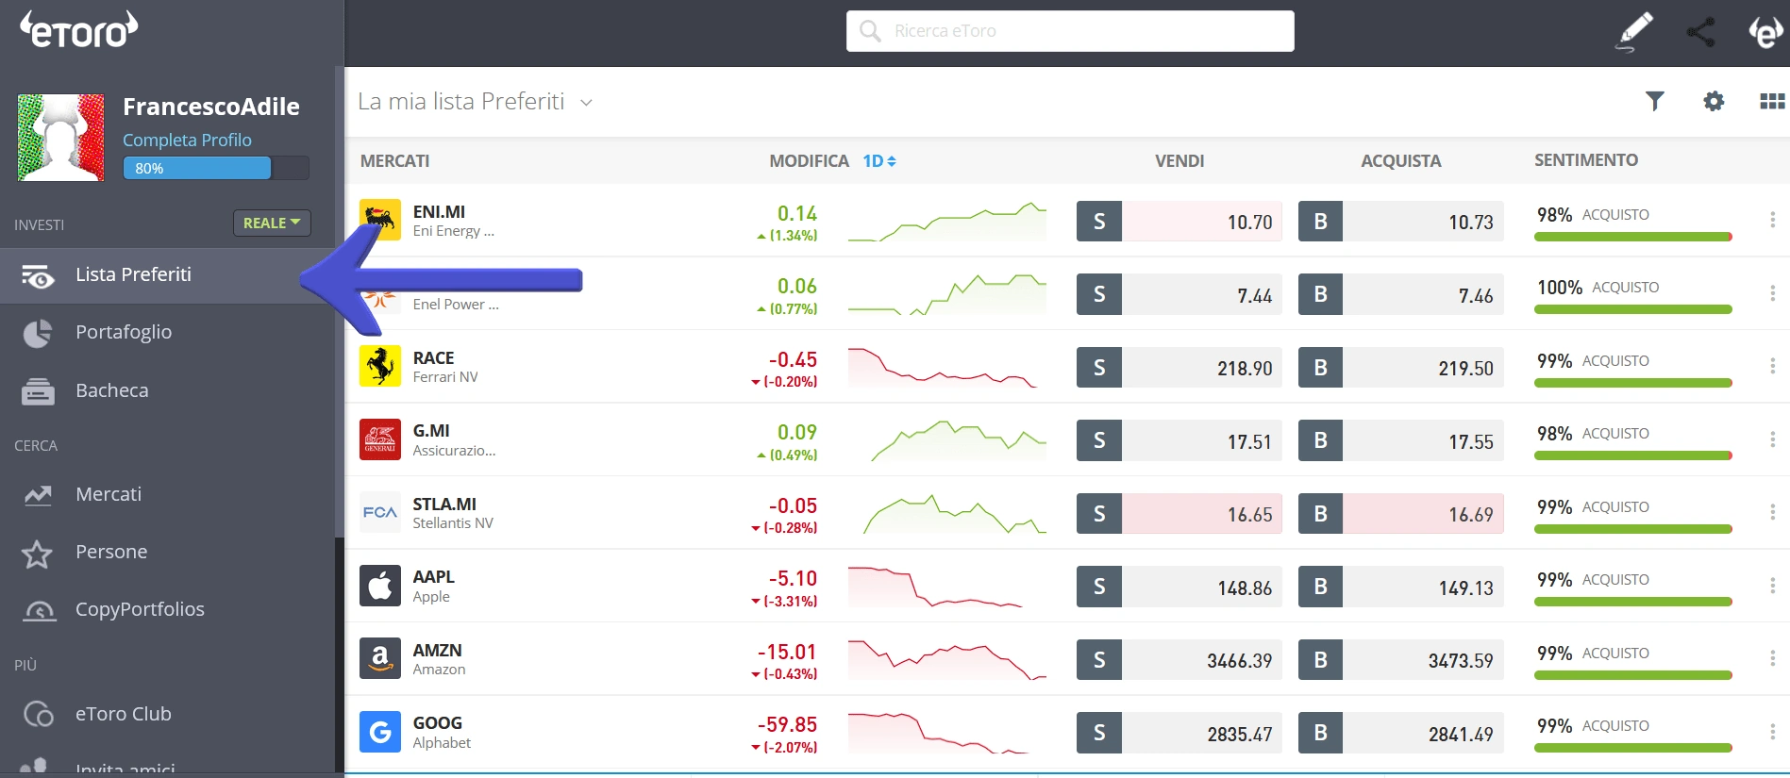The image size is (1790, 778).
Task: Sell Apple AAPL at 148.86
Action: coord(1179,588)
